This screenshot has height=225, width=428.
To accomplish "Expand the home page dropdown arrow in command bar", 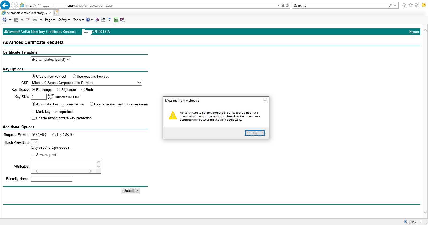I will point(10,20).
